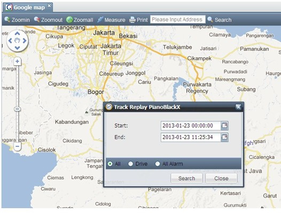281x213 pixels.
Task: Click the Zoomin magnifier icon
Action: point(7,19)
